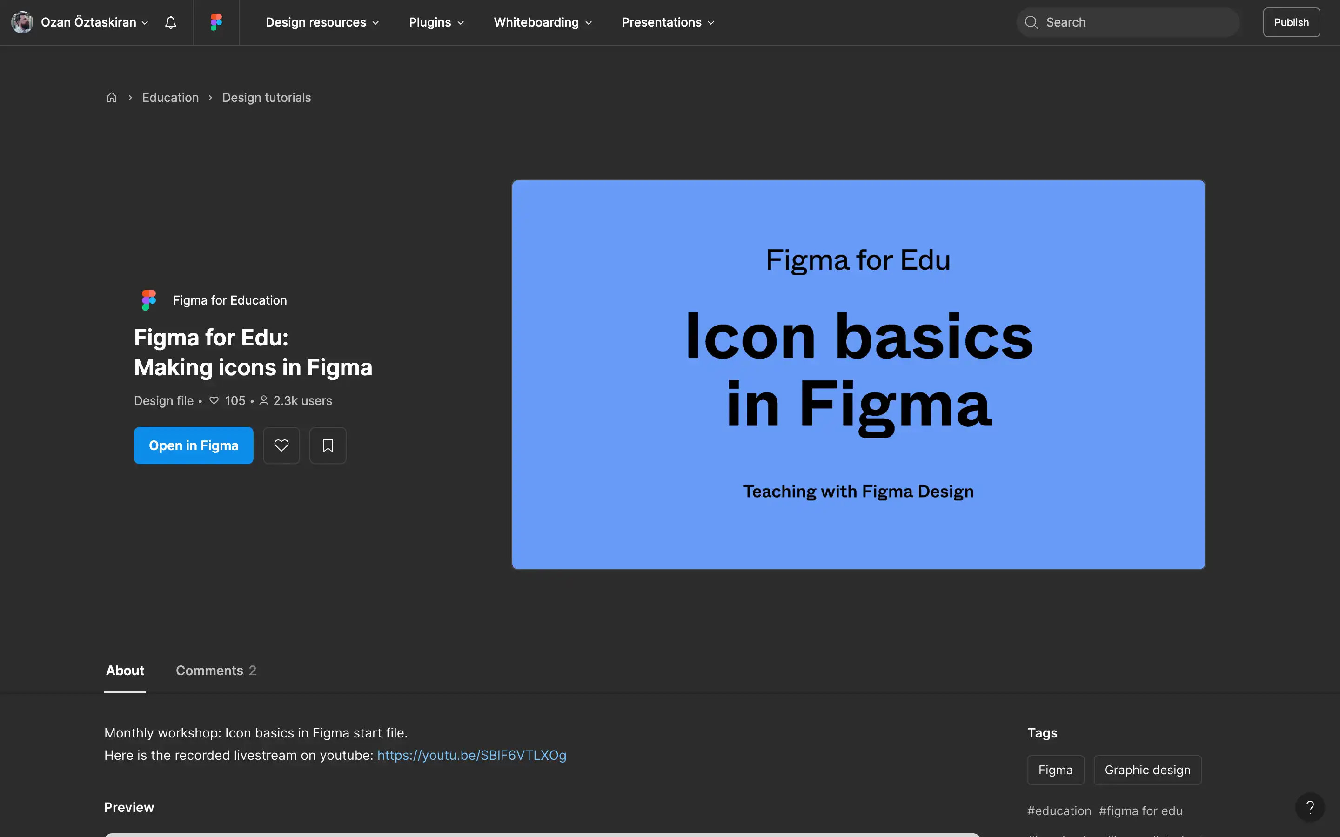Open the Design resources dropdown
Viewport: 1340px width, 837px height.
coord(322,22)
